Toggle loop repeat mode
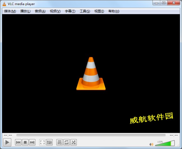Screen dimensions: 182x149 pos(66,142)
